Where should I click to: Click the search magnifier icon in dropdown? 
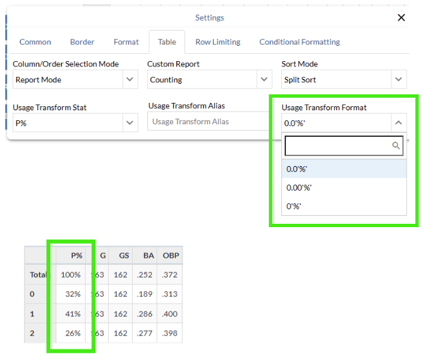[x=395, y=146]
